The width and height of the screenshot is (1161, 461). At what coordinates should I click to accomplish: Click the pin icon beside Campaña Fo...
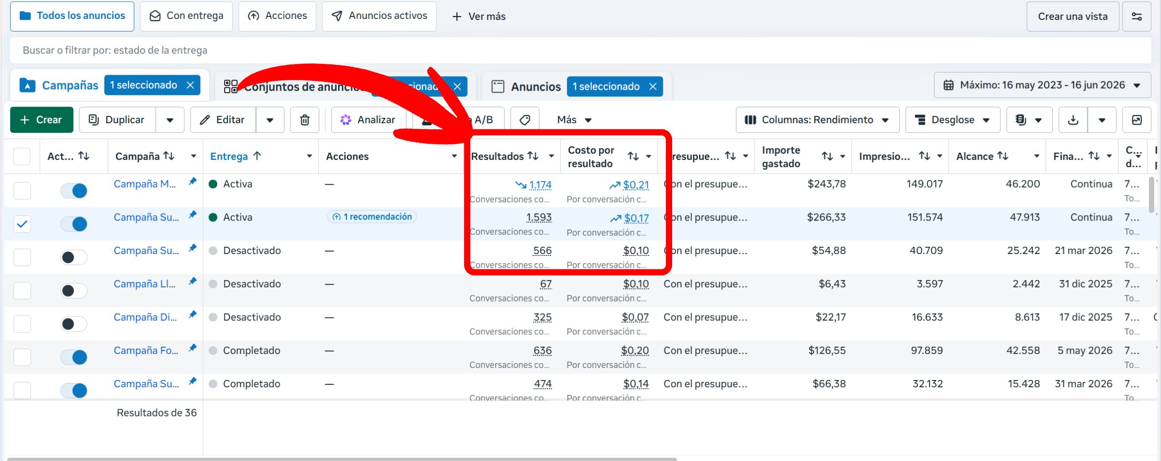click(193, 348)
